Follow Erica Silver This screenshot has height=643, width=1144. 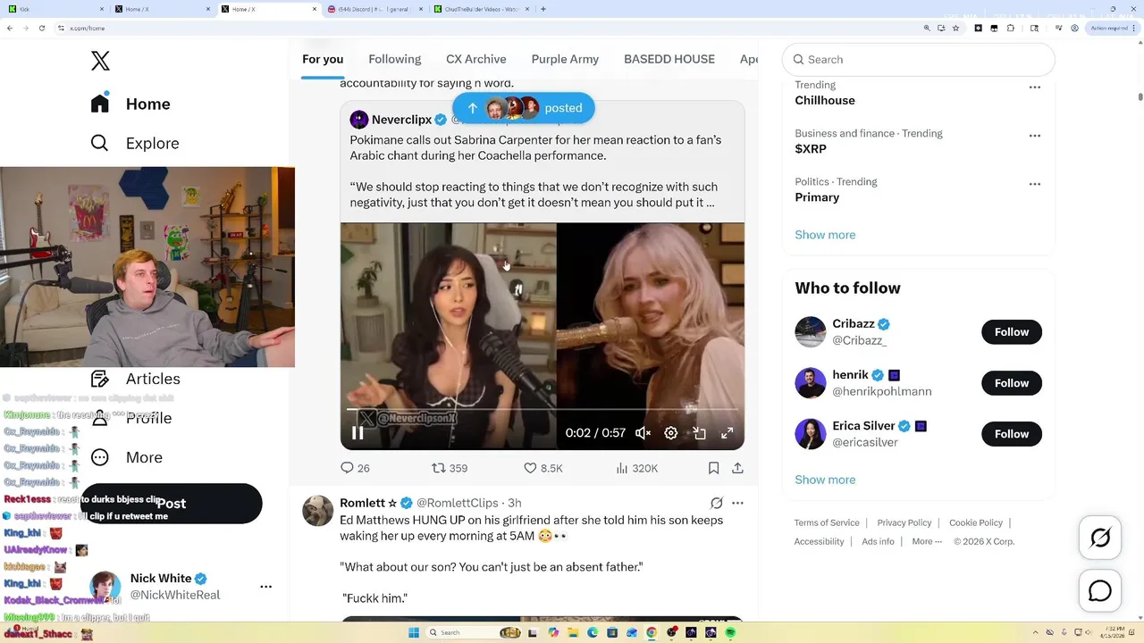[1012, 434]
